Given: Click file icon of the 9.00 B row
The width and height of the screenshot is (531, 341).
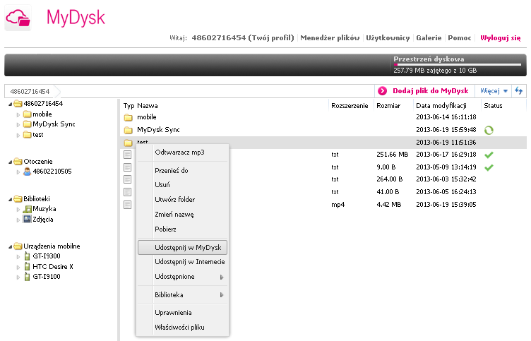Looking at the screenshot, I should (127, 167).
